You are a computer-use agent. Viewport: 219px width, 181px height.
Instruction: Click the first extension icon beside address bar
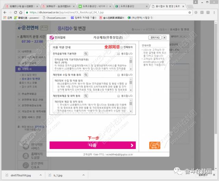[x=196, y=13]
